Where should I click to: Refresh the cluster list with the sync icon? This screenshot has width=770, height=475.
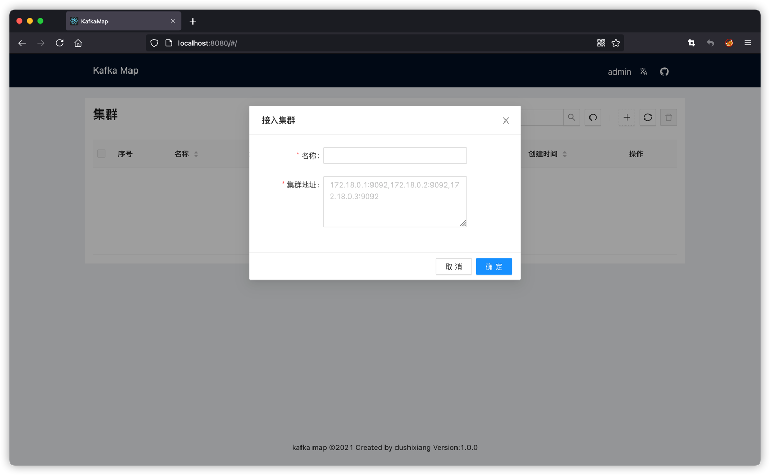(647, 117)
